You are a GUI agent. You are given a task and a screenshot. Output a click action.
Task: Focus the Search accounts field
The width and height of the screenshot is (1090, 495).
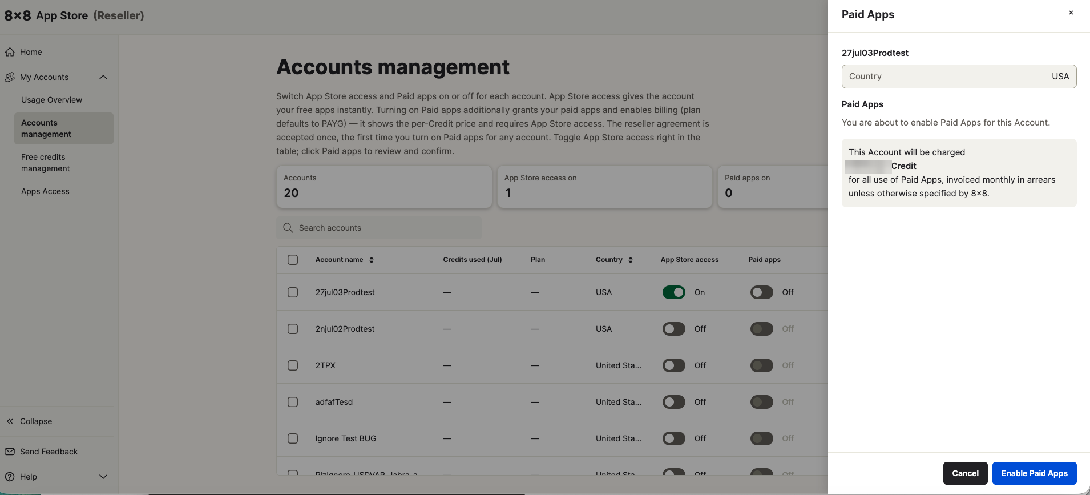click(379, 228)
